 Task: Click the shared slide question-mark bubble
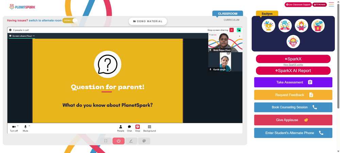[x=107, y=64]
